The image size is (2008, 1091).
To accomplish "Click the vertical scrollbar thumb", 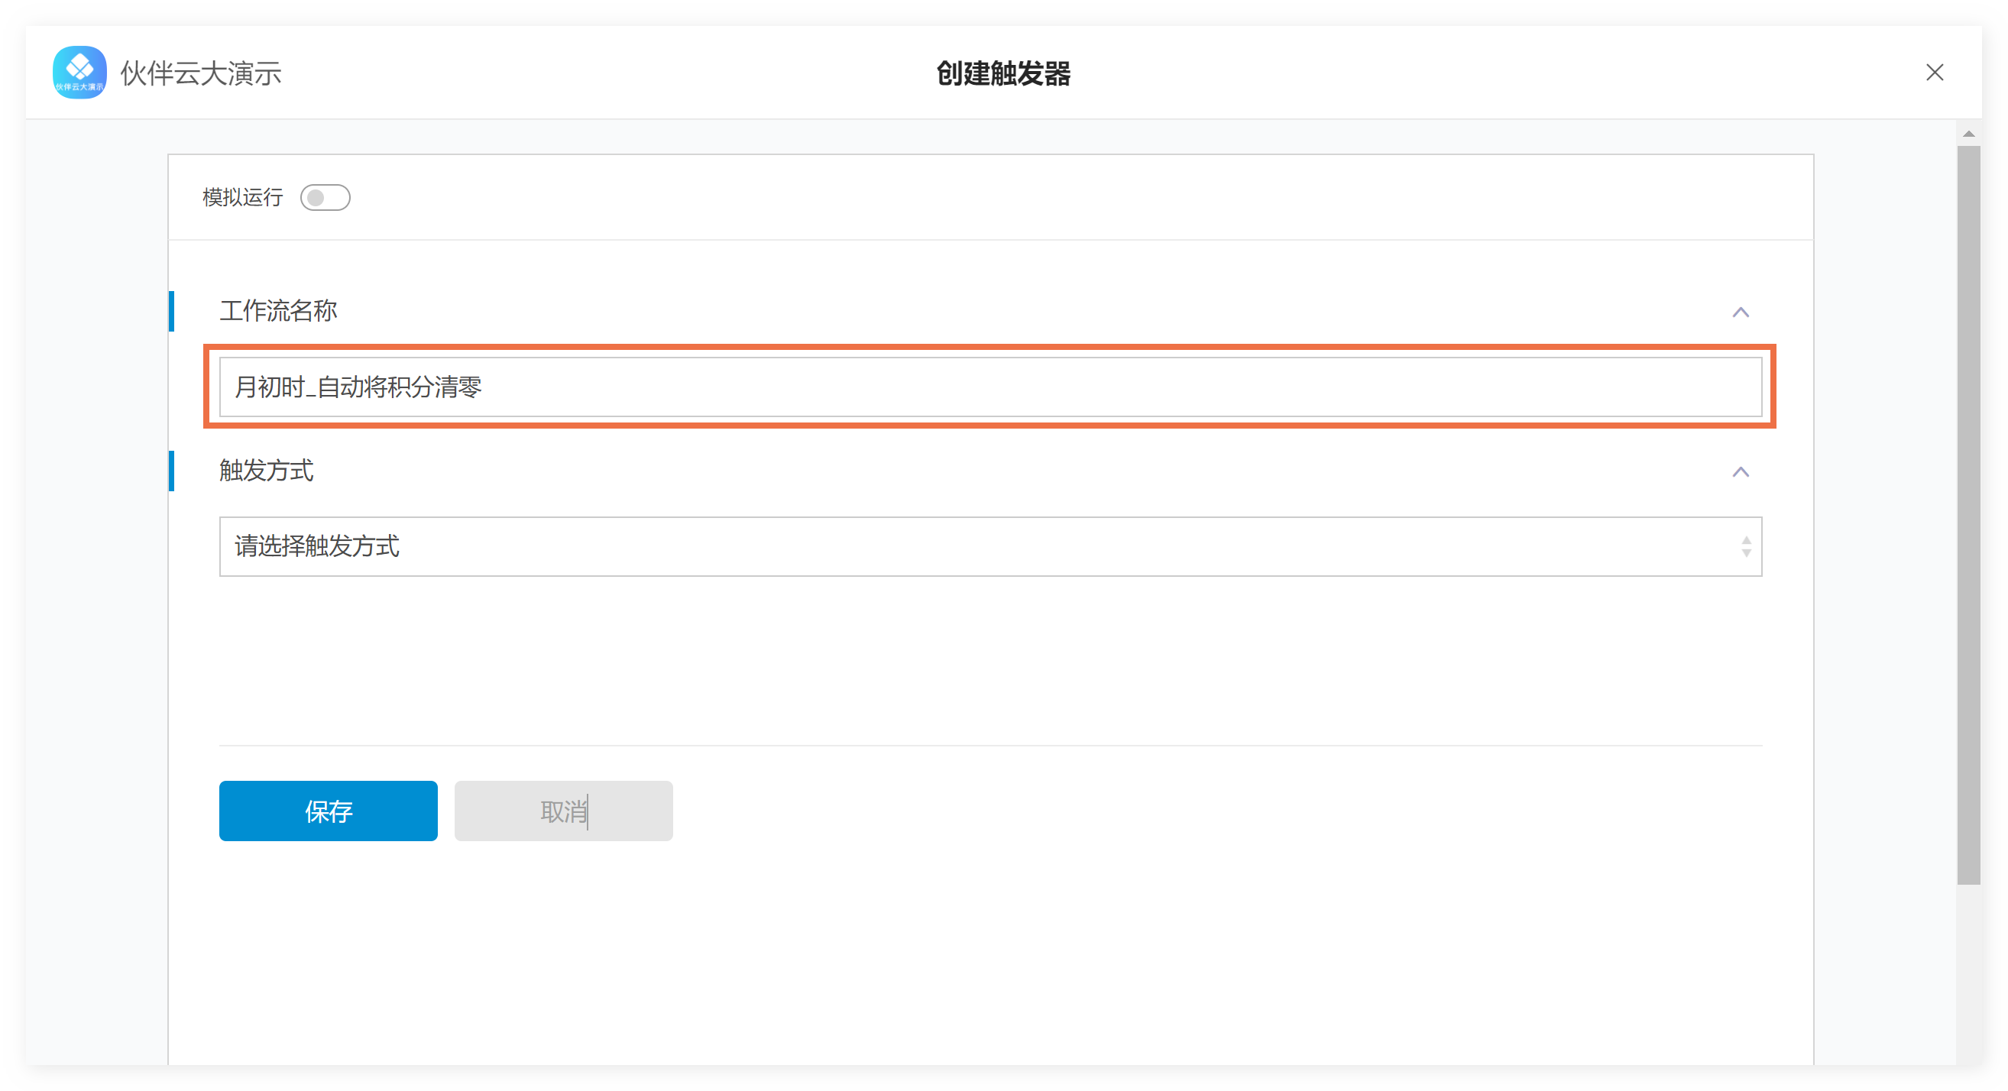I will [x=1968, y=514].
